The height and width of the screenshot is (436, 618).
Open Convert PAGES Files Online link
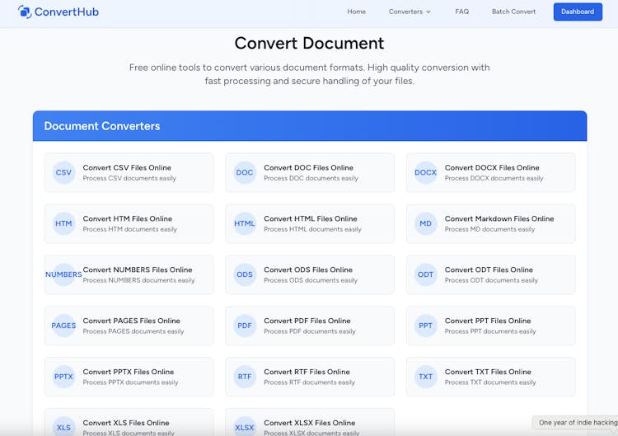(131, 321)
